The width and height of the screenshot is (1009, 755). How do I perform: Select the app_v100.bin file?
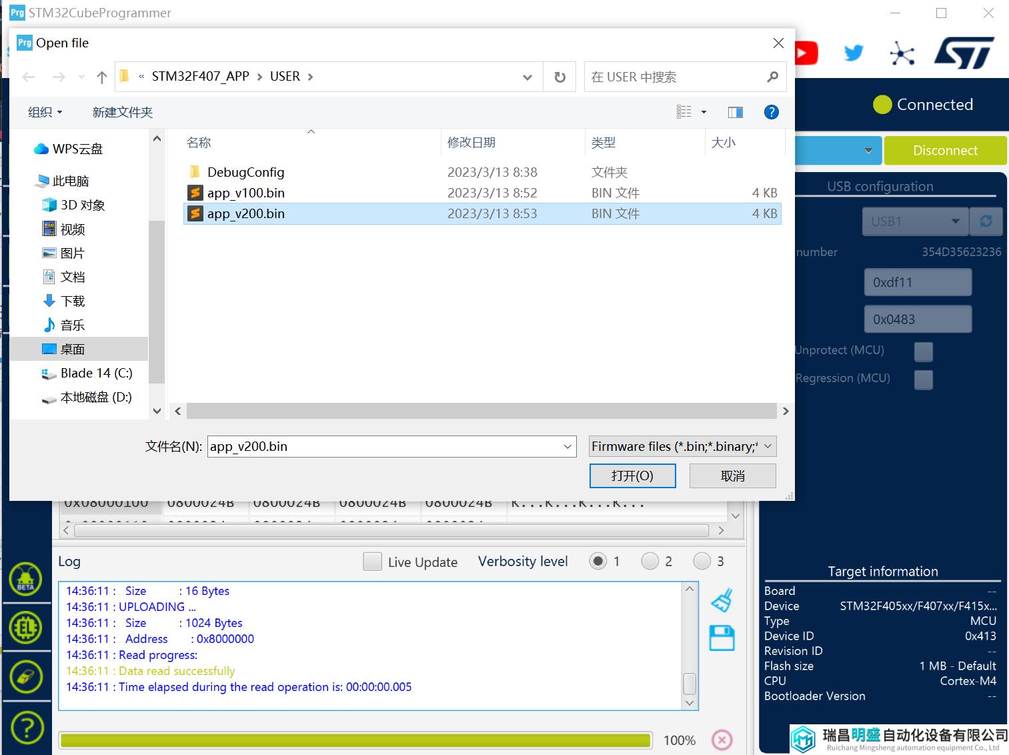click(482, 193)
